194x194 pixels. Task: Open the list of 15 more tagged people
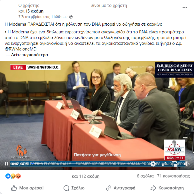[35, 11]
